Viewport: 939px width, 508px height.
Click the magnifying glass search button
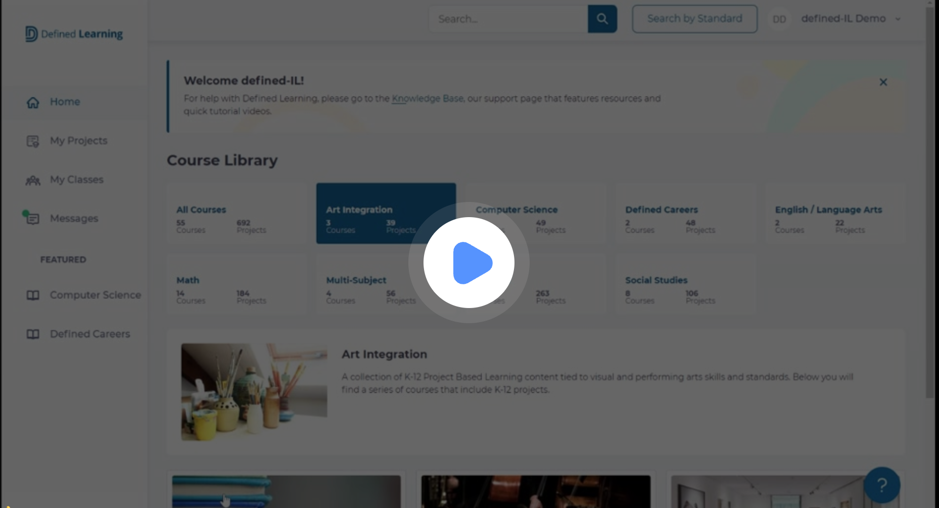602,19
